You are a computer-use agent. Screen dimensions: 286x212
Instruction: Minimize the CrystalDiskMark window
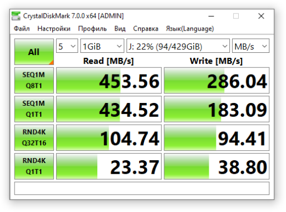(211, 16)
